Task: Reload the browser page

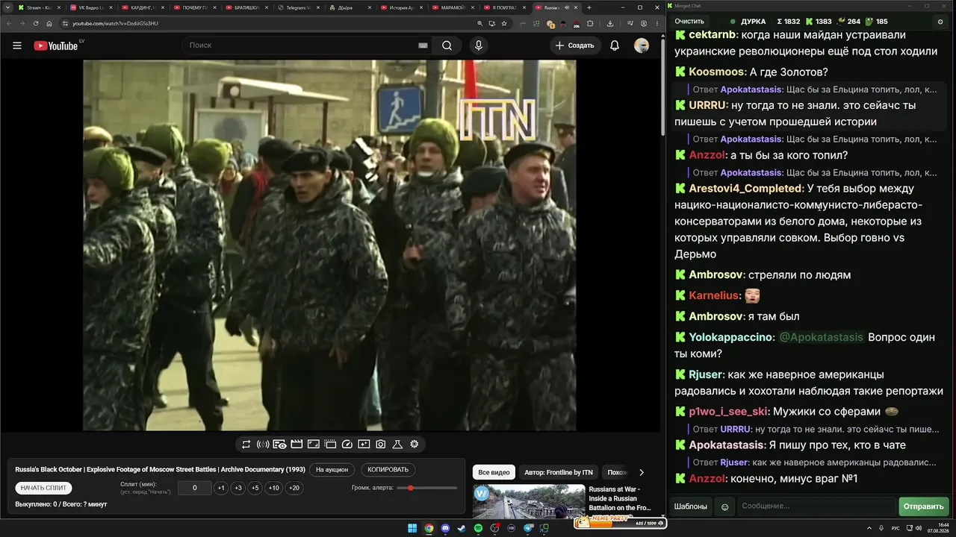Action: (36, 23)
